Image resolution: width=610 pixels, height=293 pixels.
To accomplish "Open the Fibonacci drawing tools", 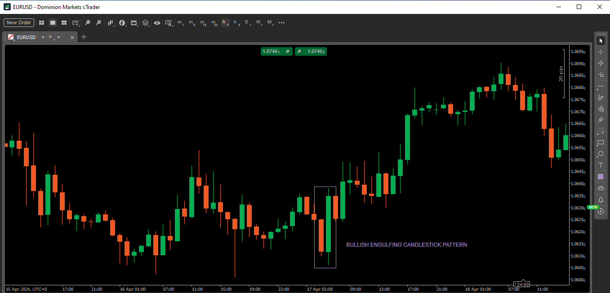I will [x=601, y=108].
